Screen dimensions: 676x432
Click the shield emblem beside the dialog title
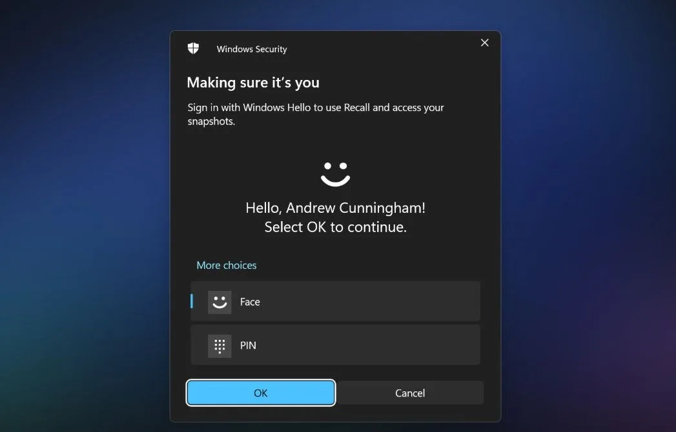point(192,48)
